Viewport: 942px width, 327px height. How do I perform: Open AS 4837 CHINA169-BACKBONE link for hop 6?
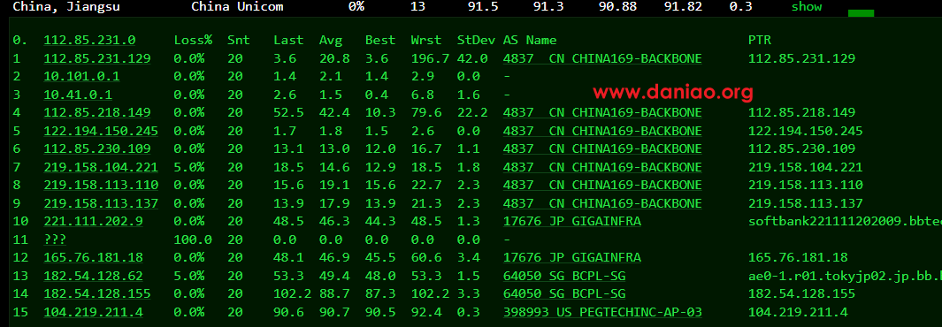point(602,148)
